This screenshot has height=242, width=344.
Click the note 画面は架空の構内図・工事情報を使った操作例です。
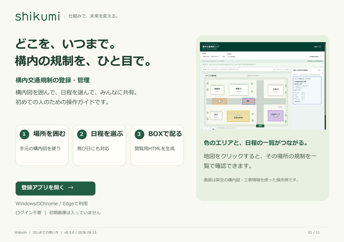pyautogui.click(x=251, y=180)
